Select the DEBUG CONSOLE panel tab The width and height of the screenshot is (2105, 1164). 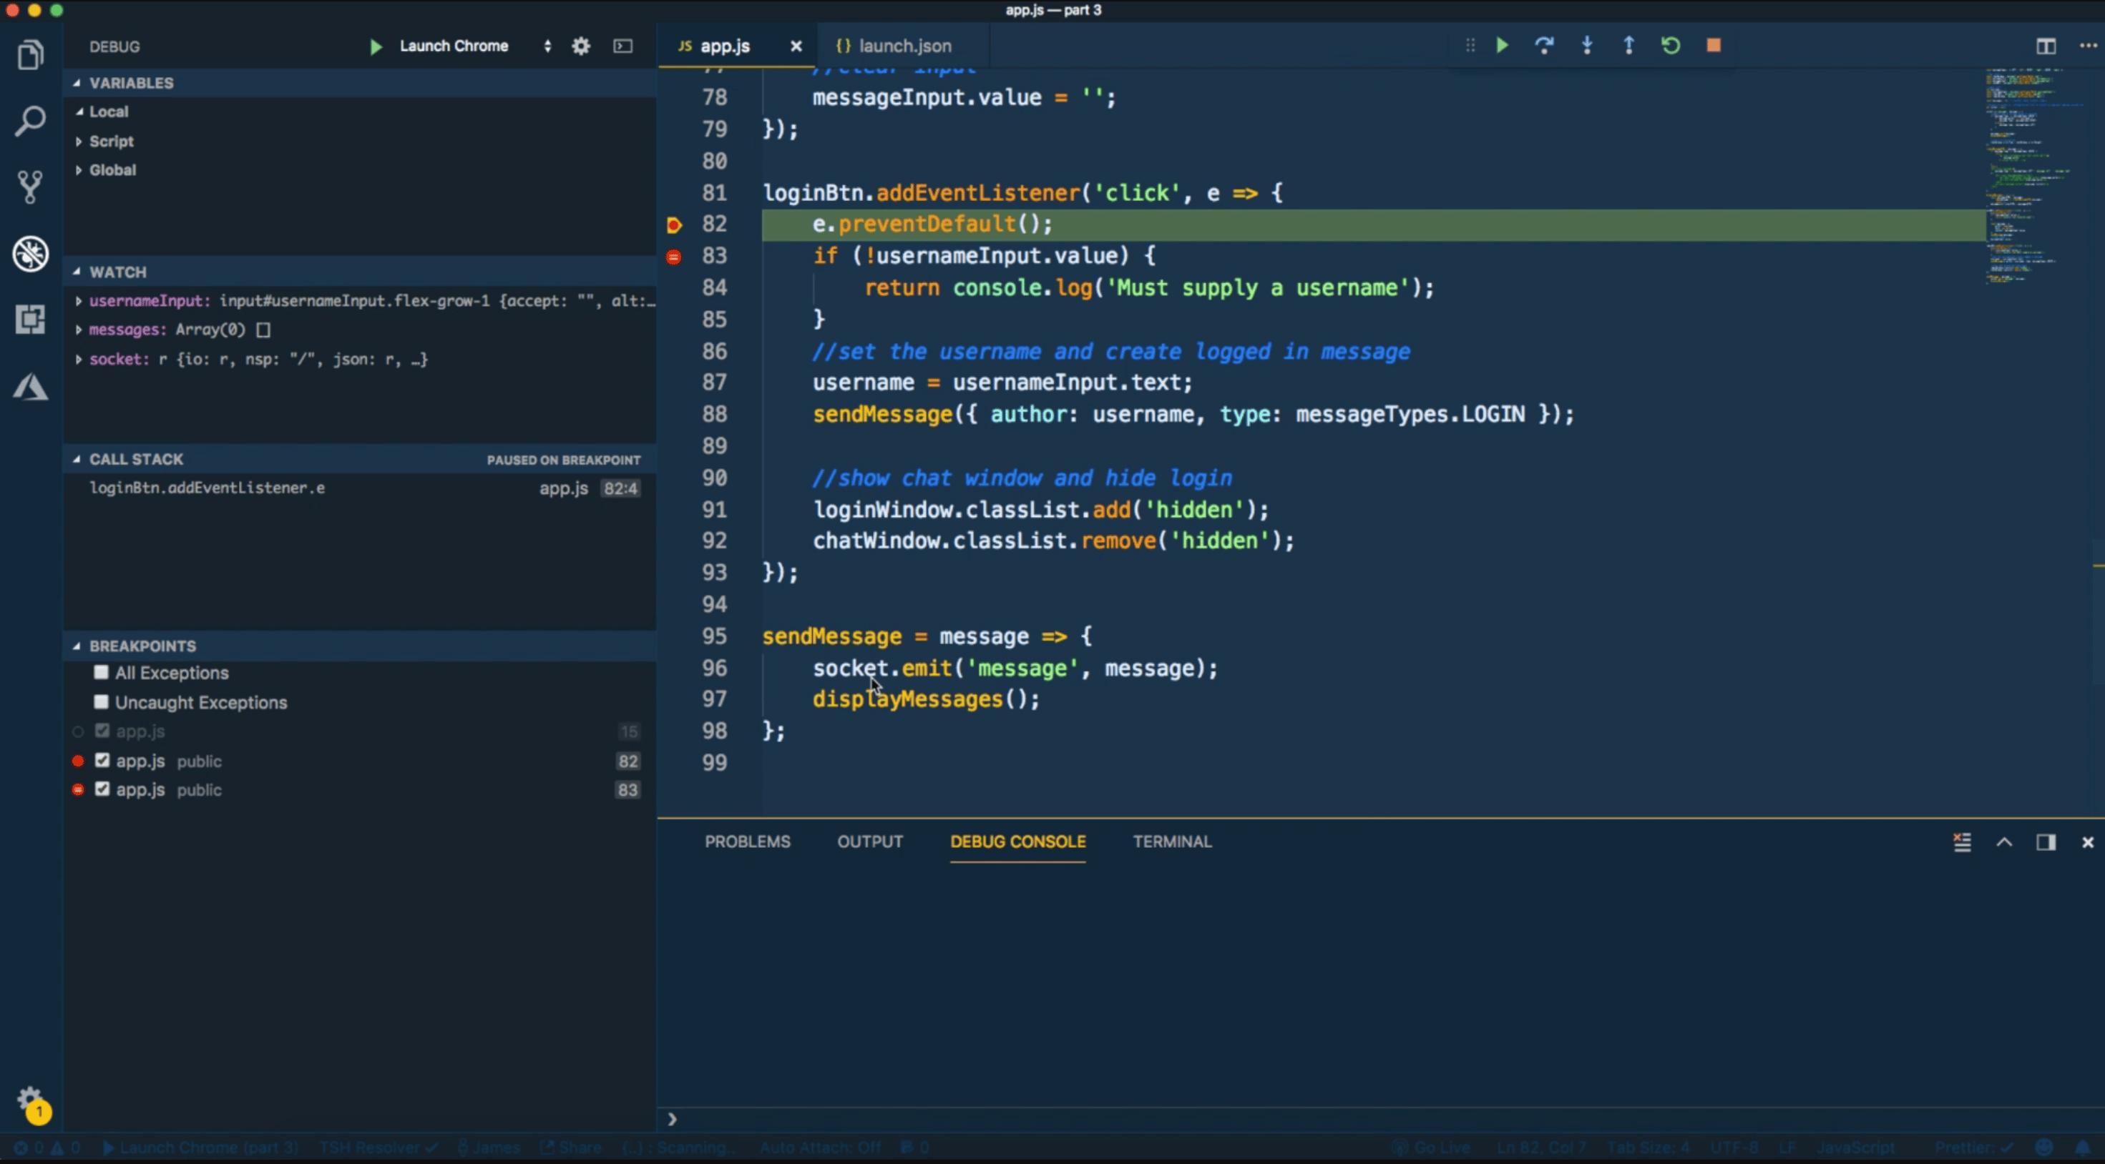click(x=1018, y=842)
